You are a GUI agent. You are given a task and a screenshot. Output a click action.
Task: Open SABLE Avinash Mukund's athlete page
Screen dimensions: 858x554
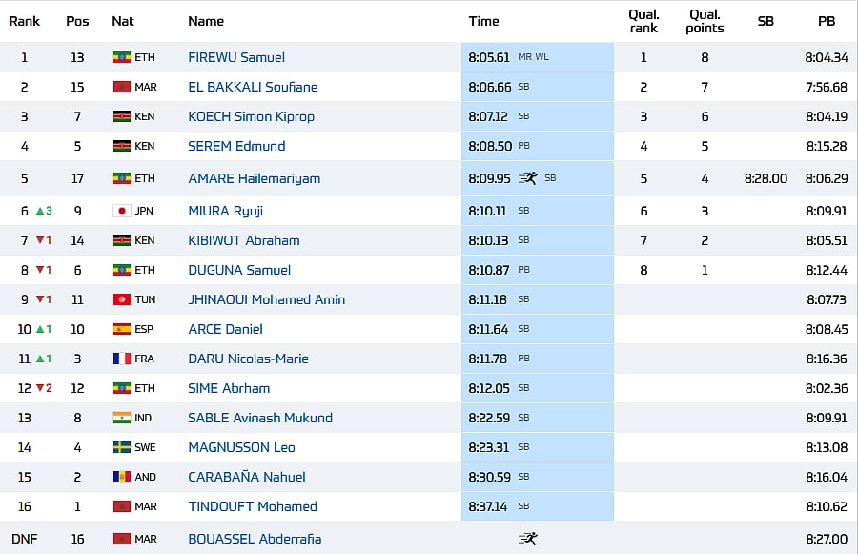[x=260, y=418]
